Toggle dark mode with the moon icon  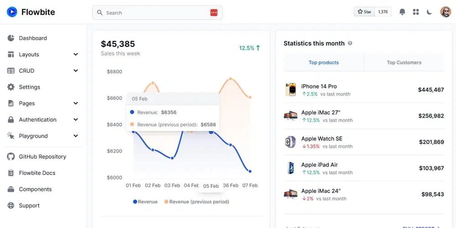click(x=430, y=12)
